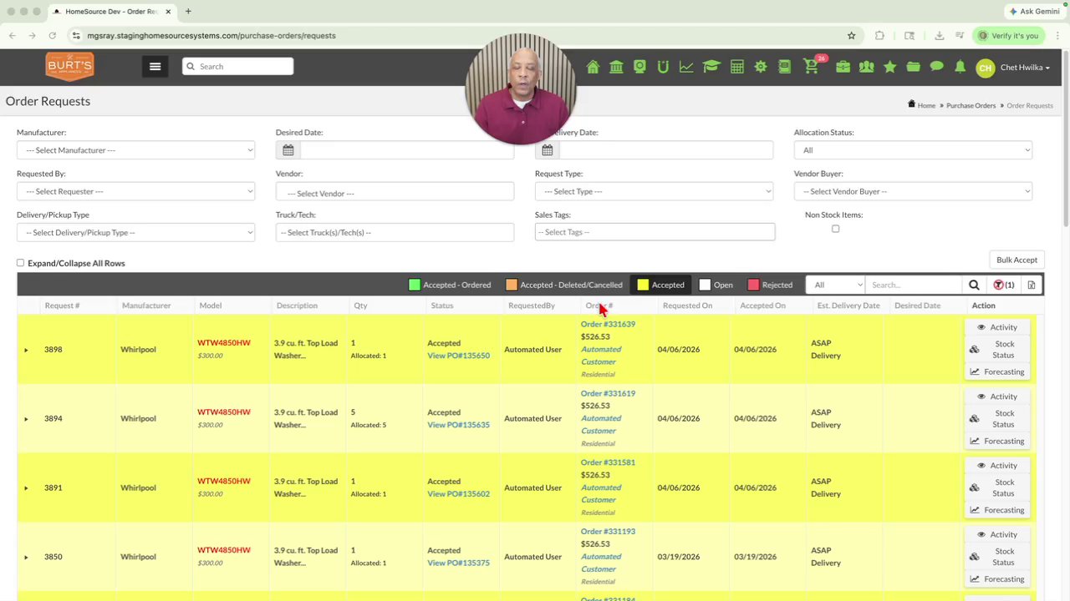Viewport: 1070px width, 601px height.
Task: Toggle the Open legend filter
Action: pos(716,285)
